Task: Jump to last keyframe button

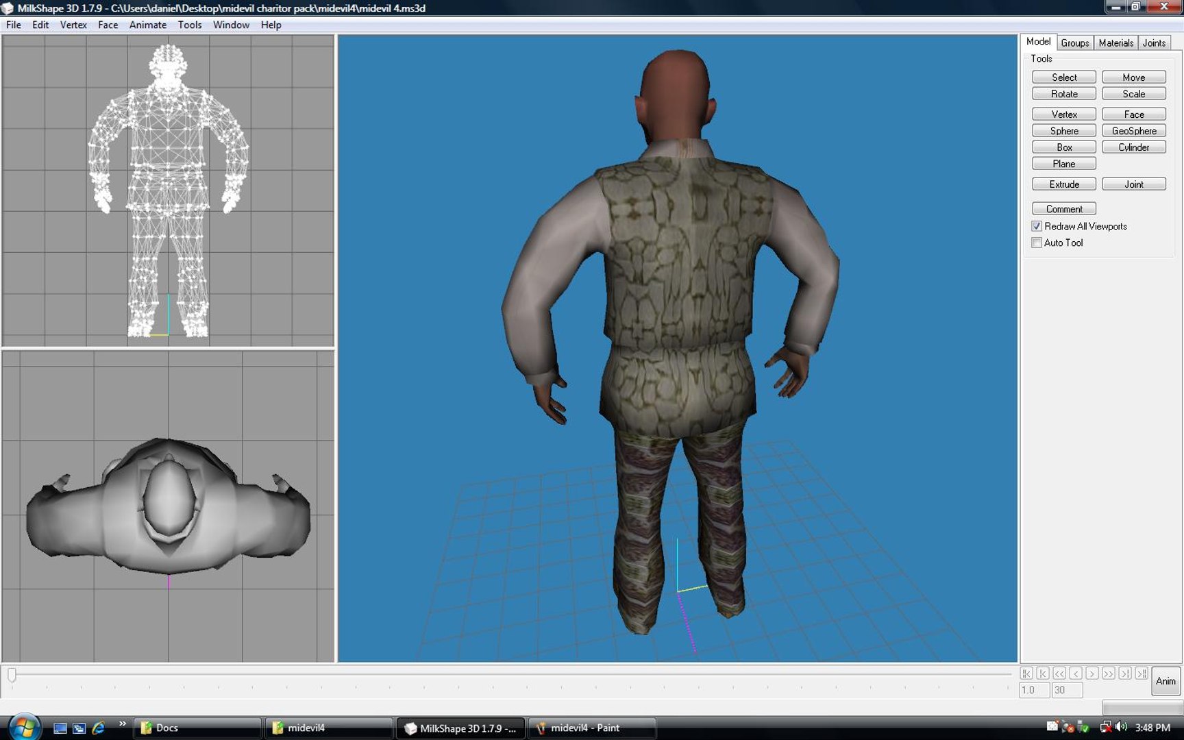Action: coord(1142,674)
